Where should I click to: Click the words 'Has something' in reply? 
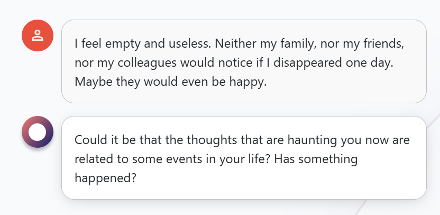[316, 159]
